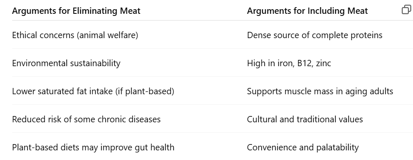Select 'Reduced risk of some chronic diseases'

[x=86, y=119]
